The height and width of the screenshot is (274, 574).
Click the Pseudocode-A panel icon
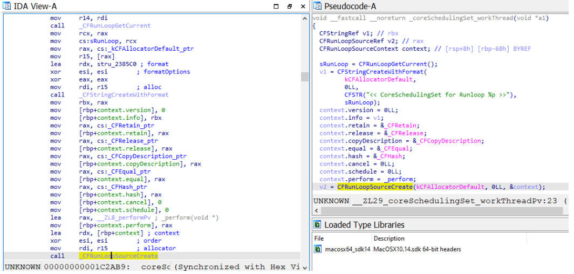click(317, 6)
